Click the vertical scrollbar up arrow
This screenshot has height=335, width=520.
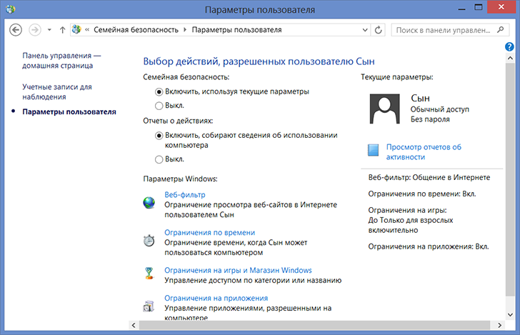(510, 58)
